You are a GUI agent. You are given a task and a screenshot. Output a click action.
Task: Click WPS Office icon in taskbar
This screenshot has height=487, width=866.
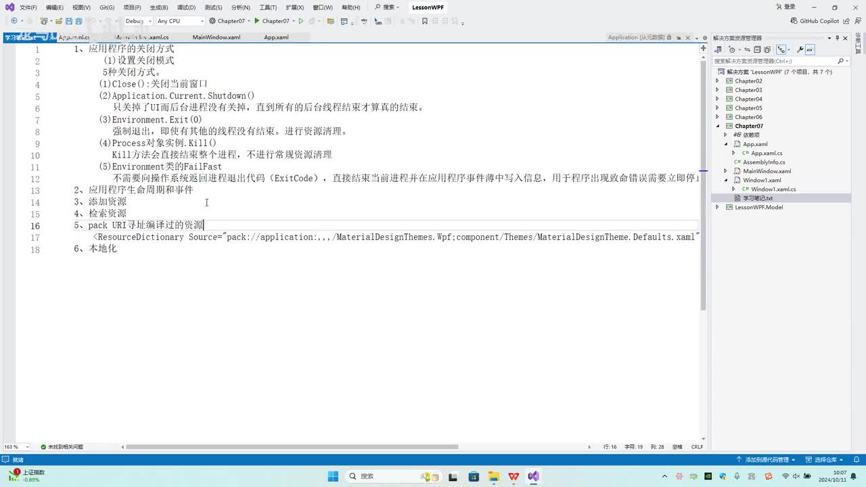pos(514,476)
